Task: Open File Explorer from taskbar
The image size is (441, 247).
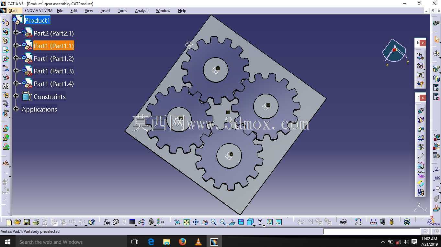Action: [166, 242]
